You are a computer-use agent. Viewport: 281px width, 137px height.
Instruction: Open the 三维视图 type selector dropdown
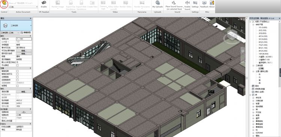point(16,25)
